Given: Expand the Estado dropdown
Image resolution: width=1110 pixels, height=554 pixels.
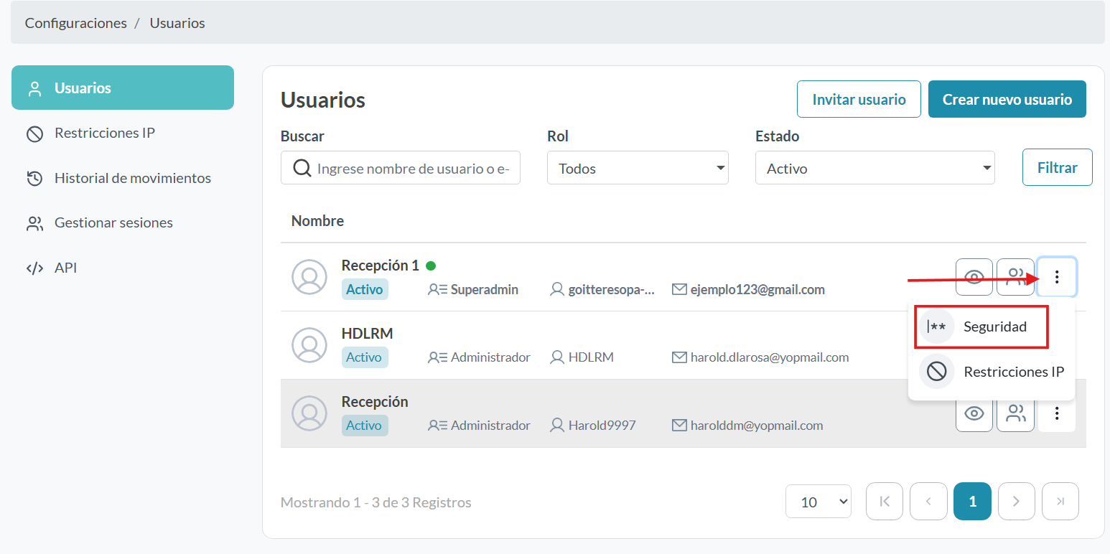Looking at the screenshot, I should 874,169.
